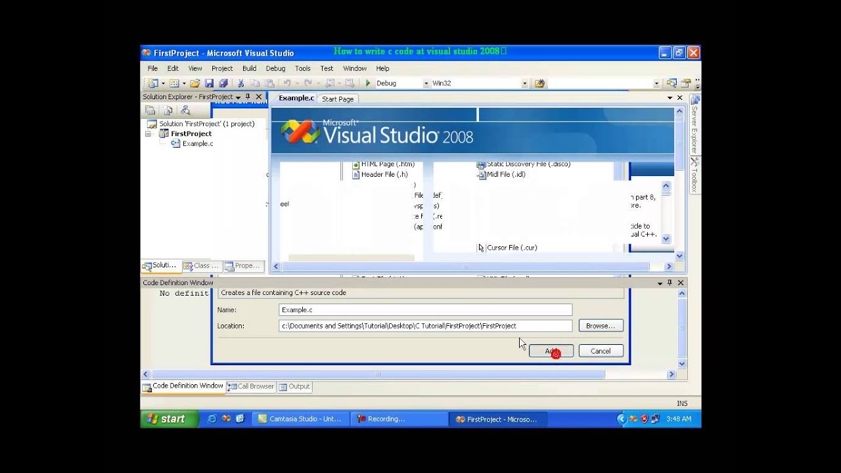841x473 pixels.
Task: Open the Build menu
Action: (x=249, y=68)
